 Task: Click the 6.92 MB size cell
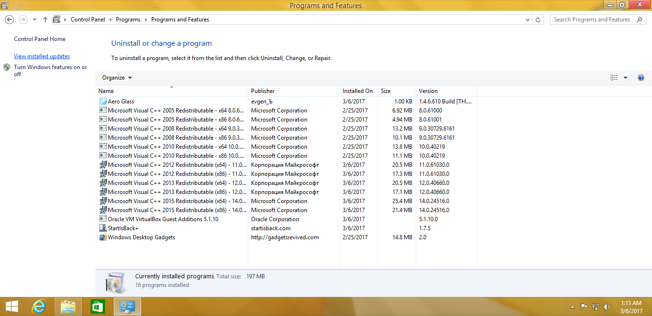(402, 110)
